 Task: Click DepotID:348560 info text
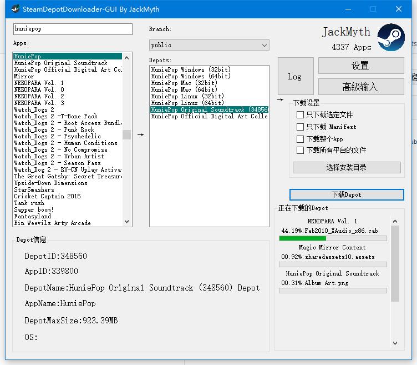(x=55, y=256)
